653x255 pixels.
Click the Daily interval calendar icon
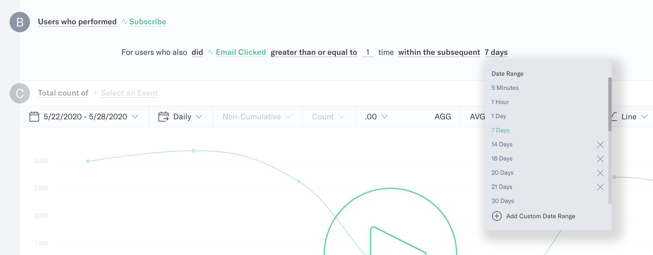[164, 116]
